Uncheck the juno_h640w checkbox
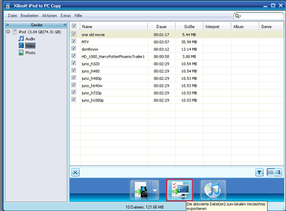Viewport: 286px width, 211px height. coord(74,85)
